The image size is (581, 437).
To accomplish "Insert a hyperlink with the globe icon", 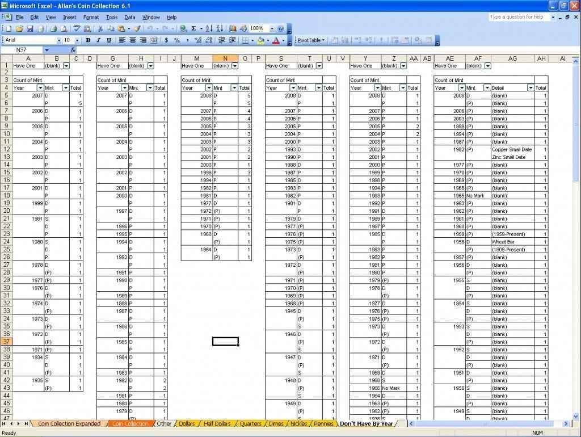I will (x=183, y=28).
